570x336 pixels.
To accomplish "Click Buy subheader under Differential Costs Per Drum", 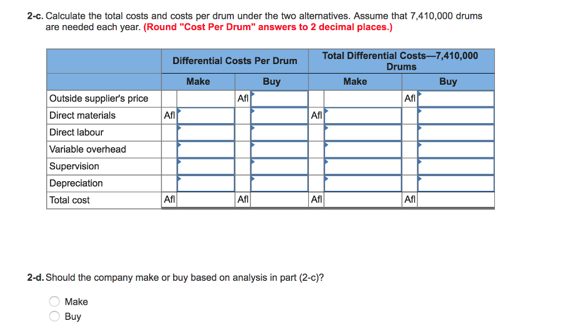I will point(272,81).
